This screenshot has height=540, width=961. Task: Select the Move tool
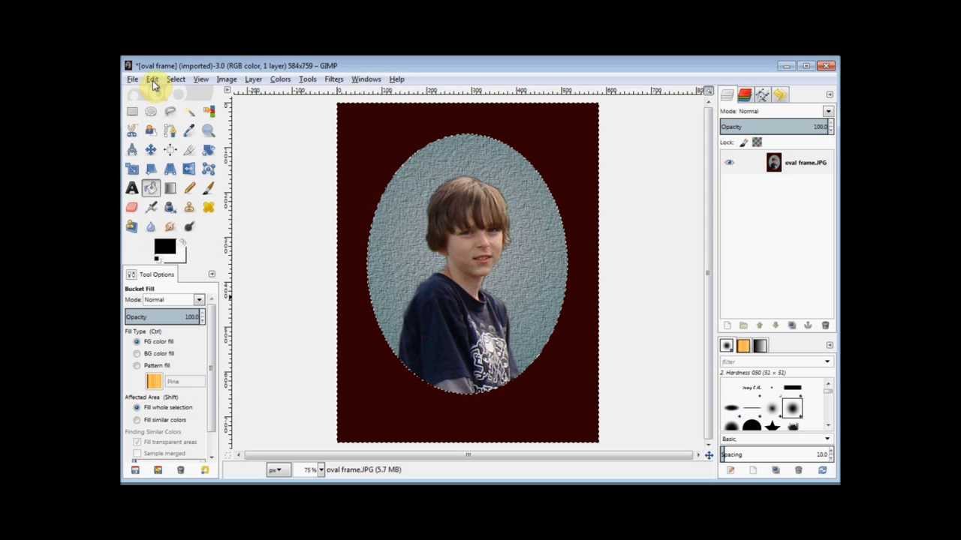click(151, 150)
